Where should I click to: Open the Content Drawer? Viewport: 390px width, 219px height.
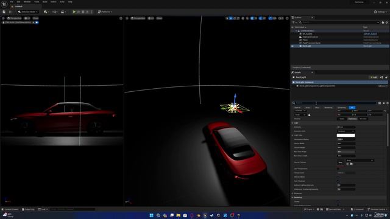coord(10,209)
